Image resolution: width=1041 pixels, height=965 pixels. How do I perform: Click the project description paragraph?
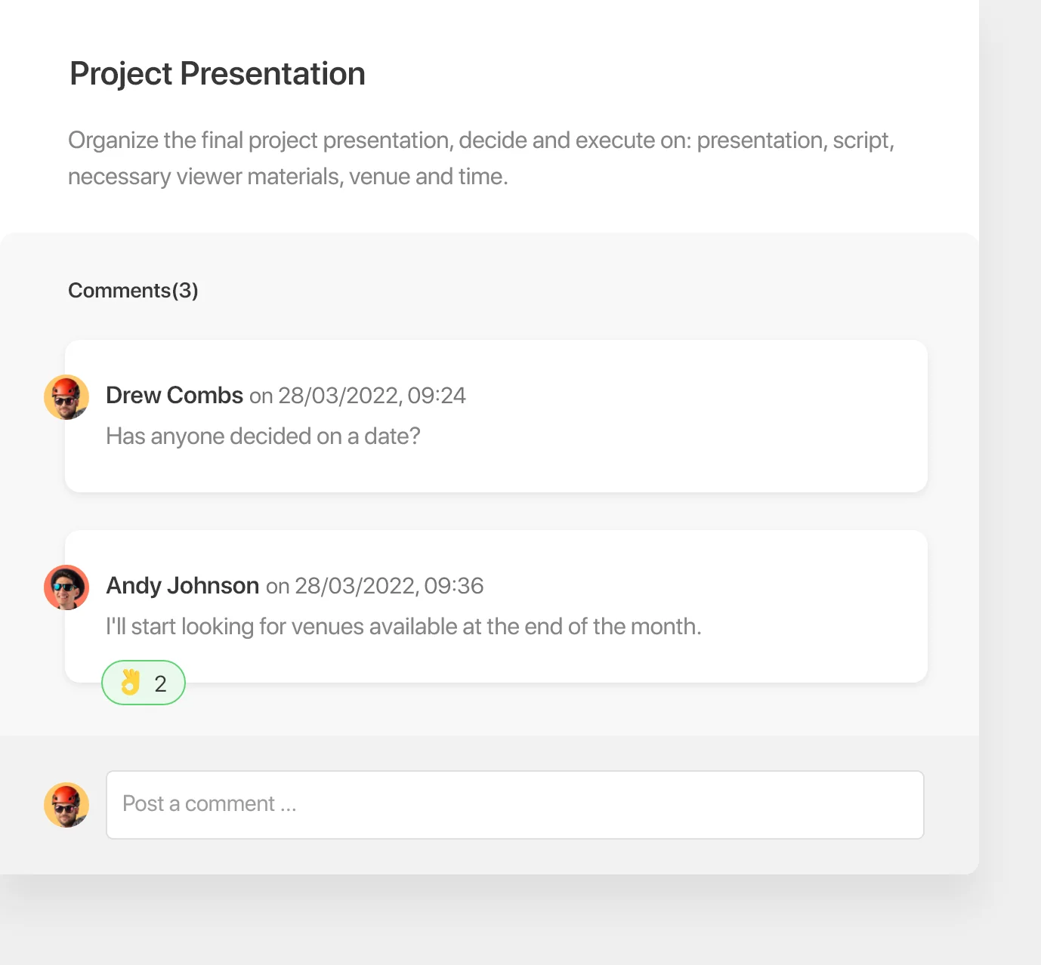(x=480, y=140)
